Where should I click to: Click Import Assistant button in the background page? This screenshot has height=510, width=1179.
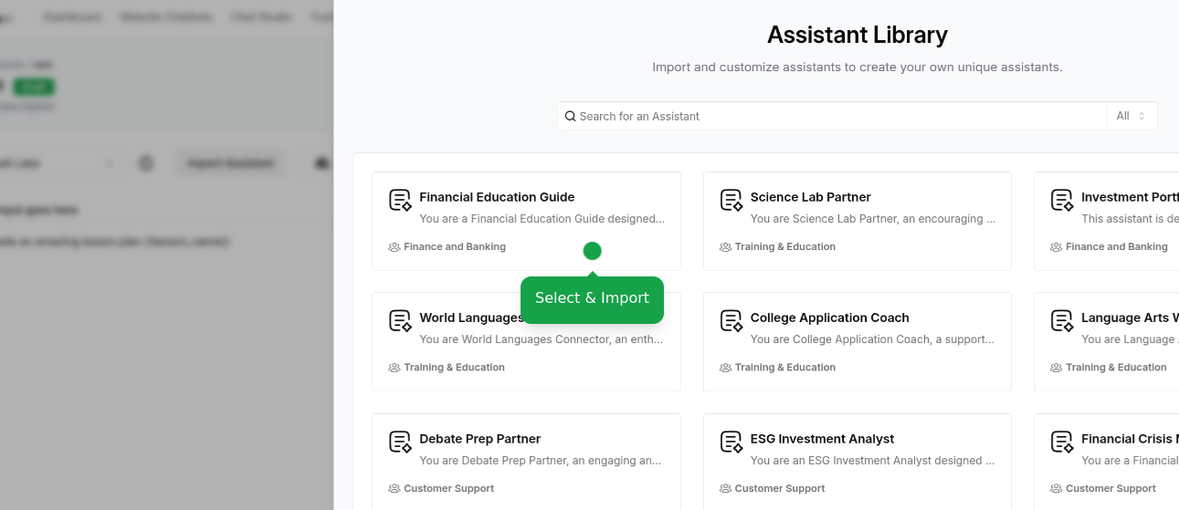(230, 163)
